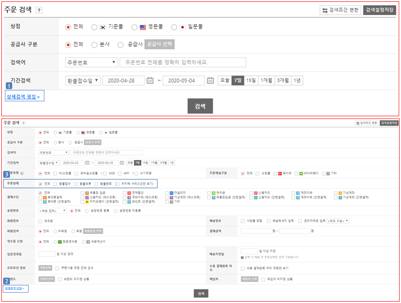Click the gray 세금계산서 icon
The height and width of the screenshot is (303, 401).
click(88, 241)
